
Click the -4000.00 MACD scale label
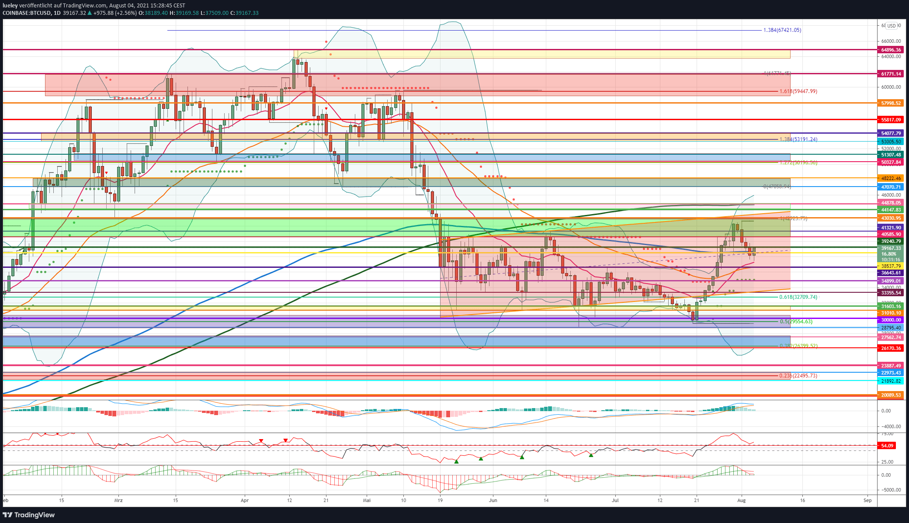(890, 426)
